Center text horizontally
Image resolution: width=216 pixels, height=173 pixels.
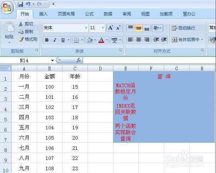pyautogui.click(x=139, y=40)
